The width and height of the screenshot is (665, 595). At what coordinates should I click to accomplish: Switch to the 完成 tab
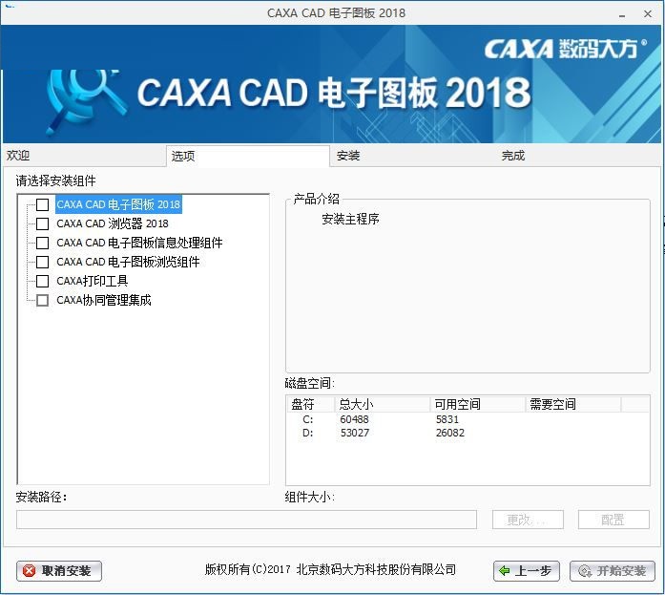pyautogui.click(x=579, y=156)
